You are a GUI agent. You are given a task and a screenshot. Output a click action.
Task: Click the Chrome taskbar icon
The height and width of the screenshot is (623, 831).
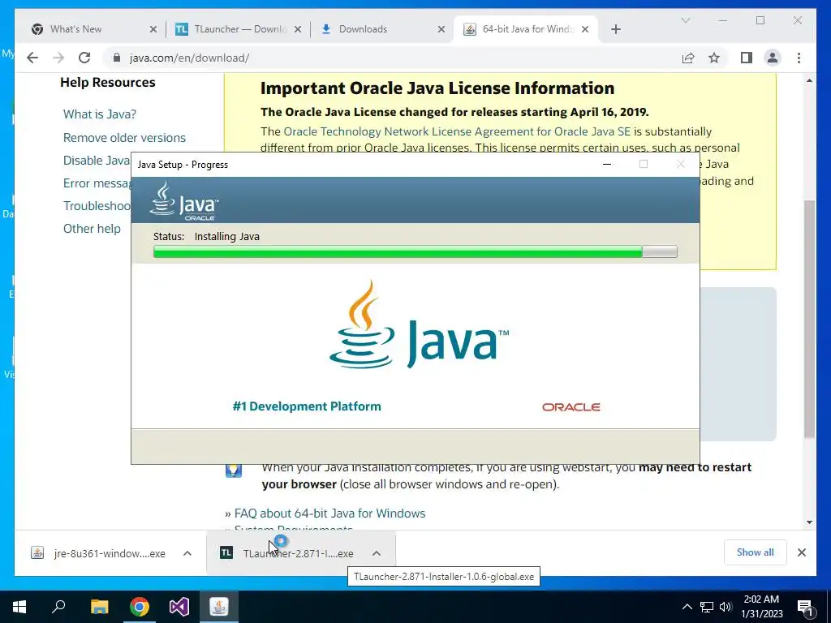[x=140, y=607]
